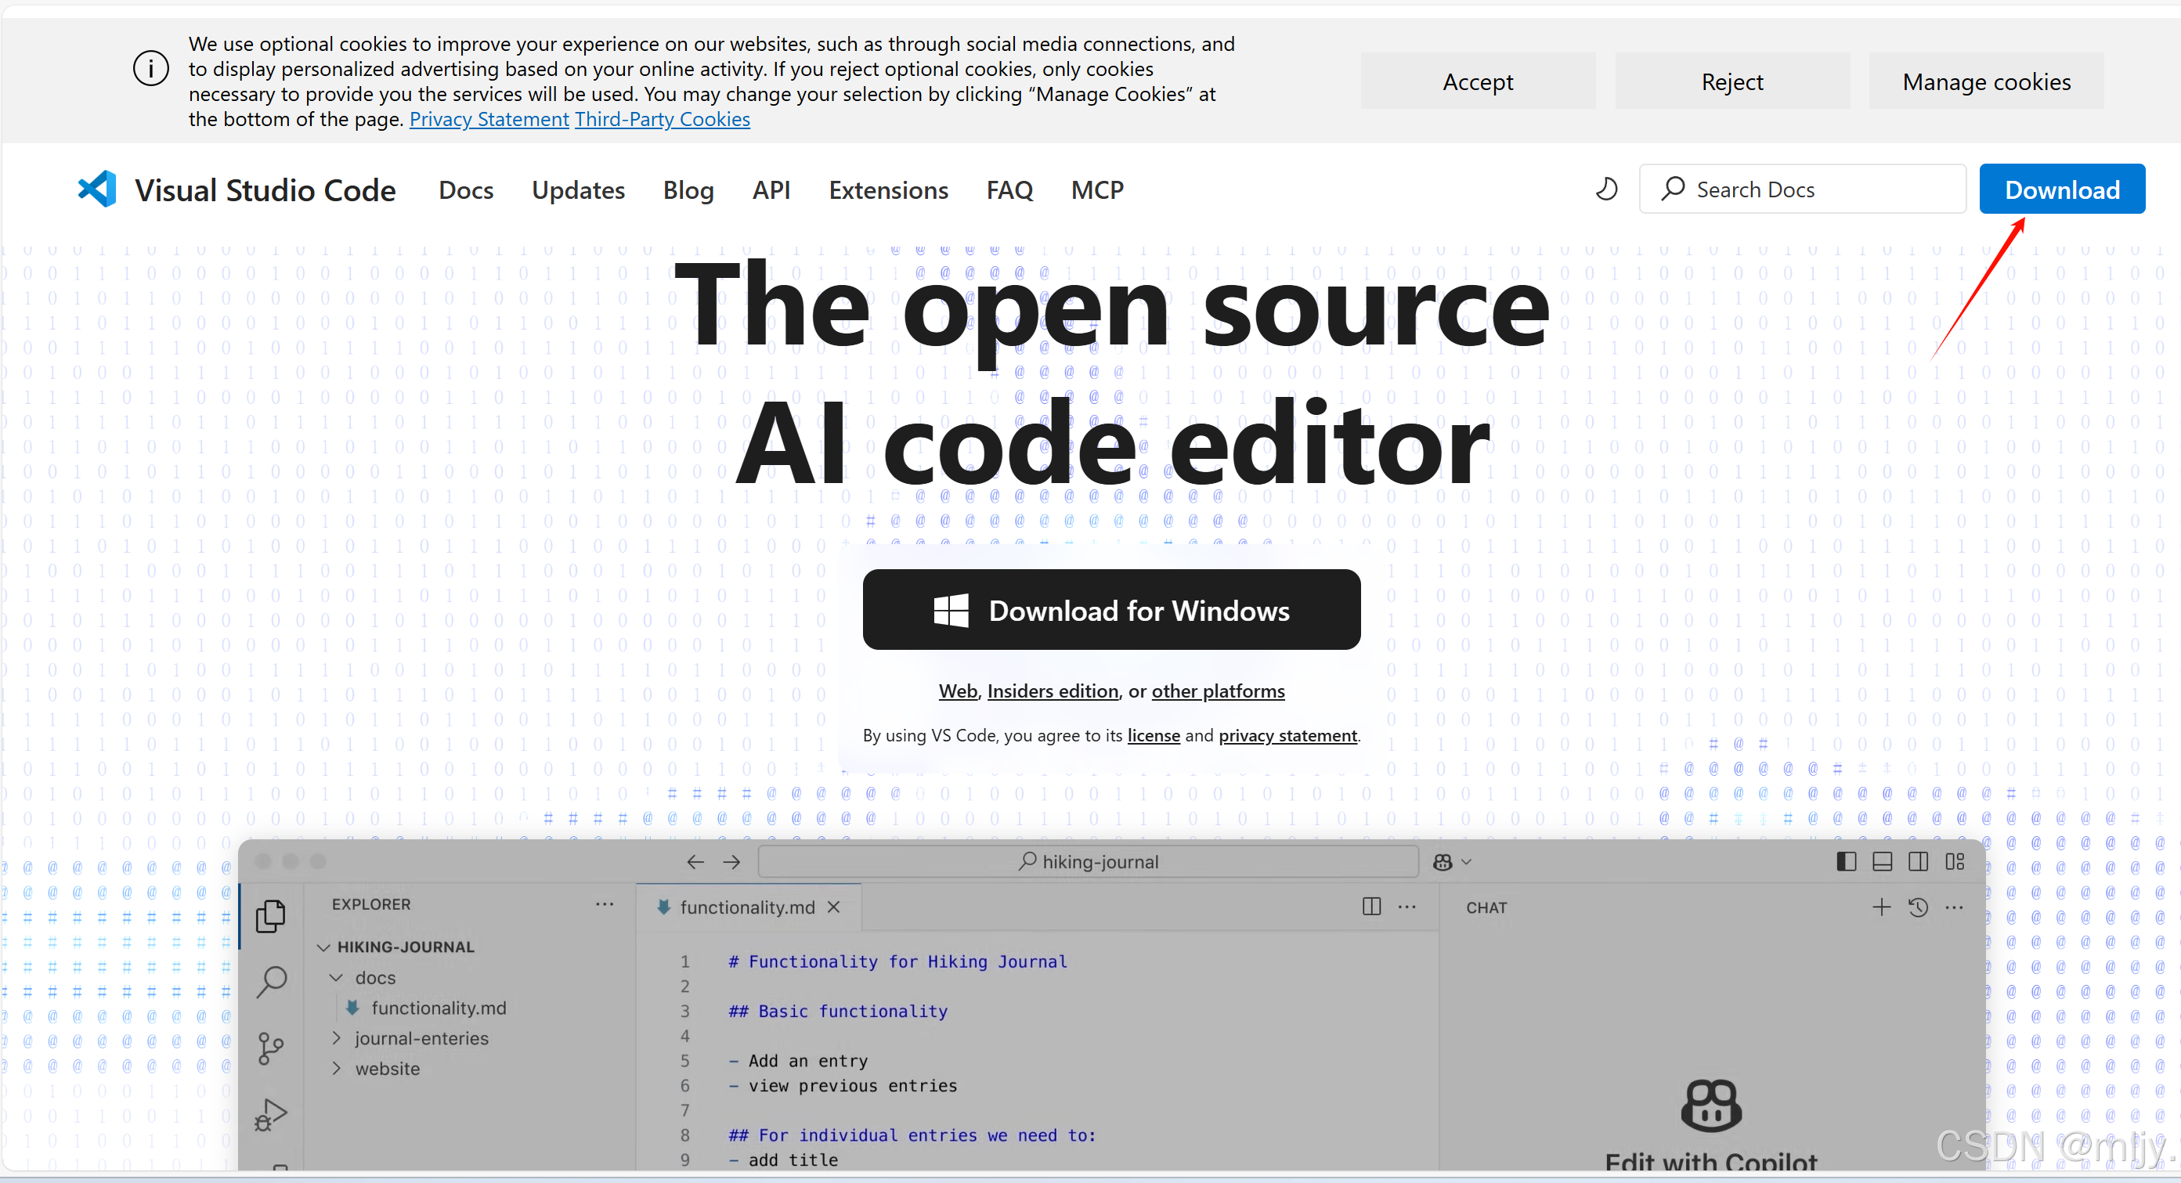Viewport: 2181px width, 1183px height.
Task: Accept the optional cookies
Action: (x=1478, y=81)
